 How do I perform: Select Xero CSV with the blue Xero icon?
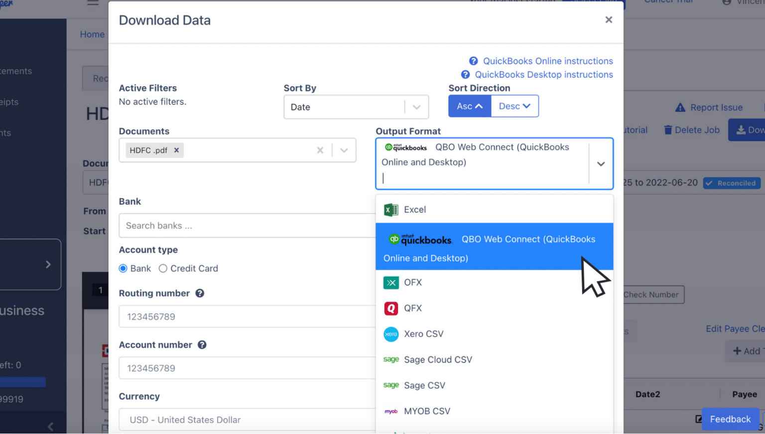coord(418,334)
